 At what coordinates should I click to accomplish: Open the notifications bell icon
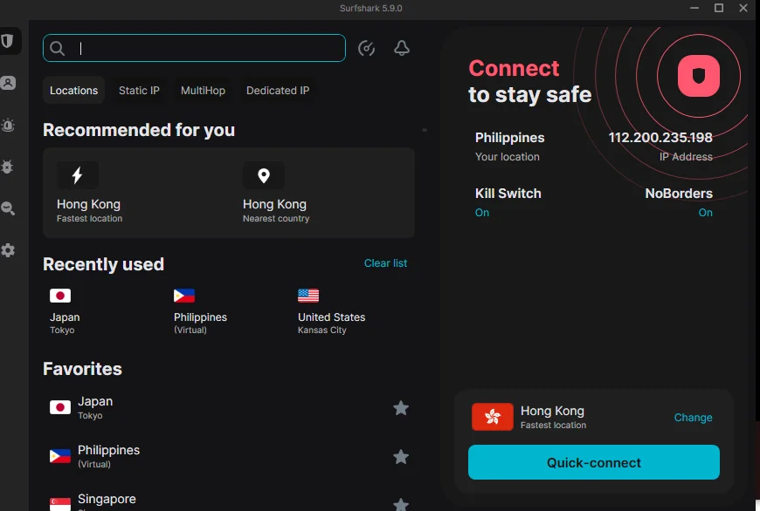pos(401,48)
